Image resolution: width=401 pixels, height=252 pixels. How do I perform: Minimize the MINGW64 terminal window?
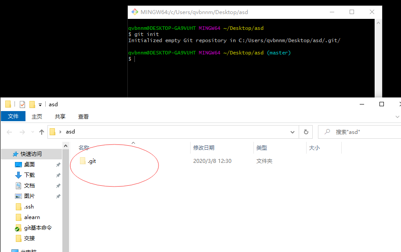[332, 12]
